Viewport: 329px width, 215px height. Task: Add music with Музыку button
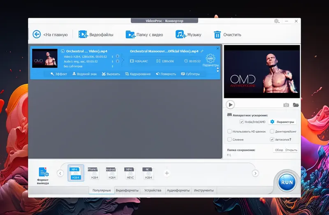pyautogui.click(x=188, y=35)
